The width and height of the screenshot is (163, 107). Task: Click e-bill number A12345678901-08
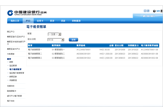[149, 50]
